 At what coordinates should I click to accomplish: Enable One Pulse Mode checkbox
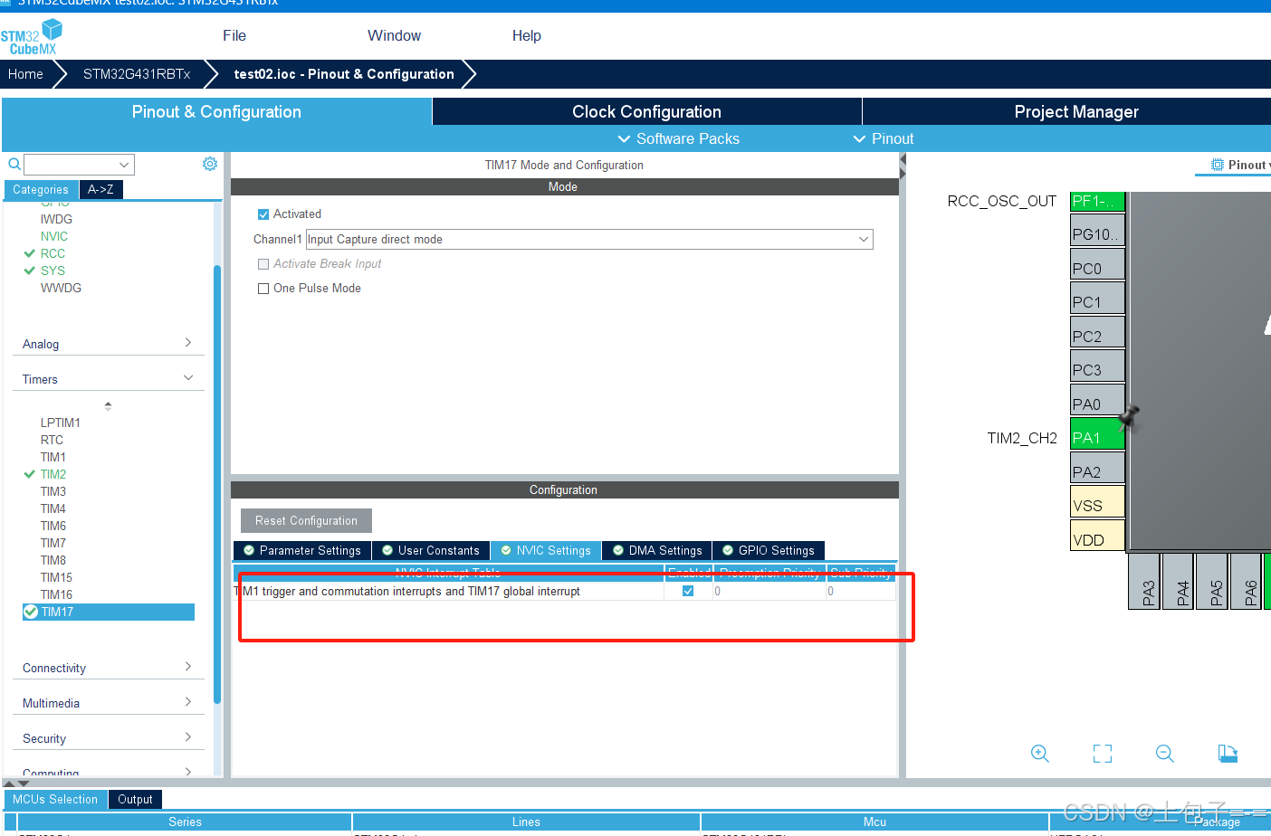(263, 289)
